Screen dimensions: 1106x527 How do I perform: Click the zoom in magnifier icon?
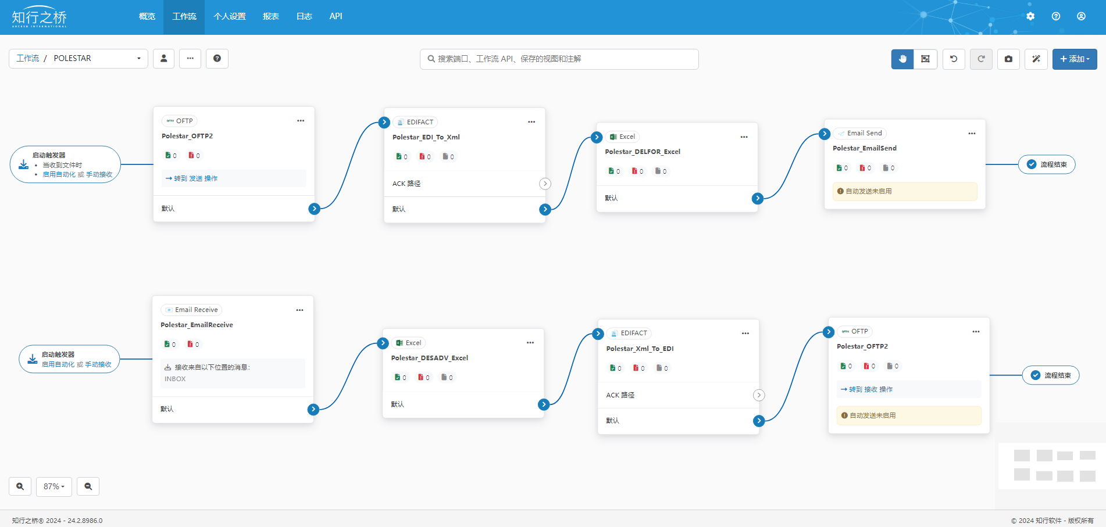20,486
